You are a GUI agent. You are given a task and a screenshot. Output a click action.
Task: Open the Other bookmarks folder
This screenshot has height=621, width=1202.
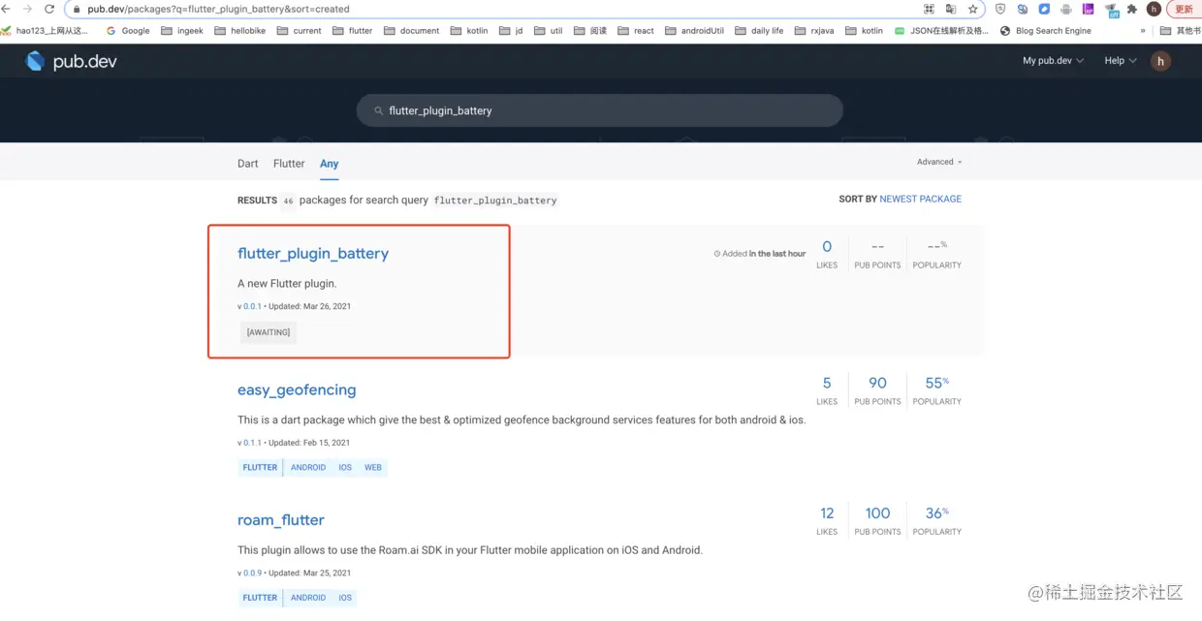[1180, 30]
